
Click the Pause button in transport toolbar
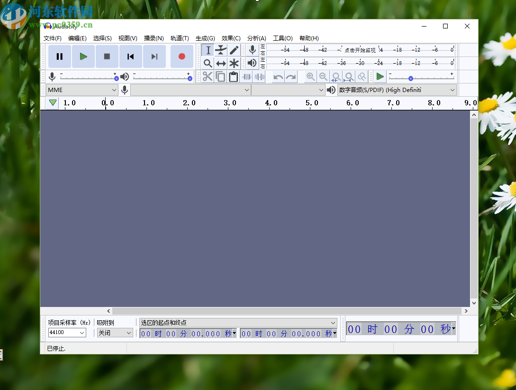pyautogui.click(x=60, y=57)
